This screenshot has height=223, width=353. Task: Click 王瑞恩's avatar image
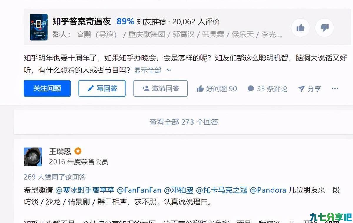(x=33, y=157)
